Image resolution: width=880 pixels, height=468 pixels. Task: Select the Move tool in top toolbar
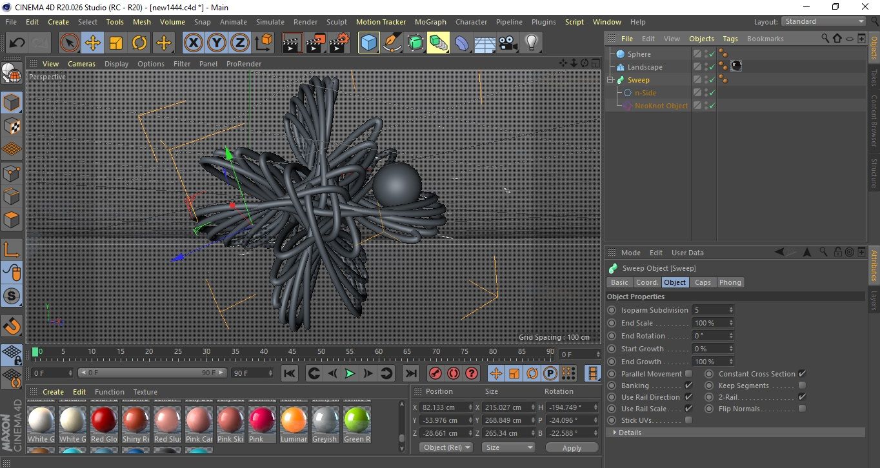93,43
